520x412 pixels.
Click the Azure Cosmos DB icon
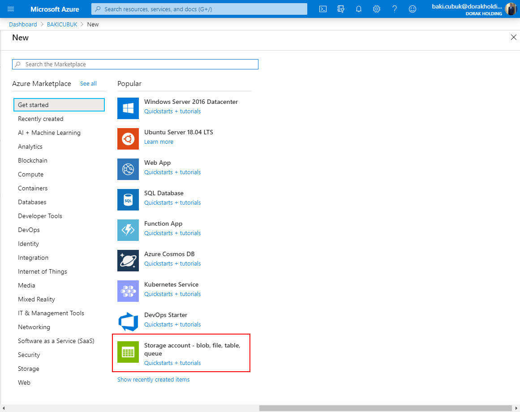(128, 261)
